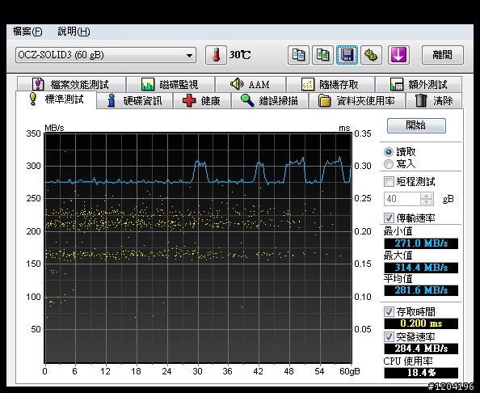Click the 281.6 MB/s average value

pyautogui.click(x=421, y=290)
